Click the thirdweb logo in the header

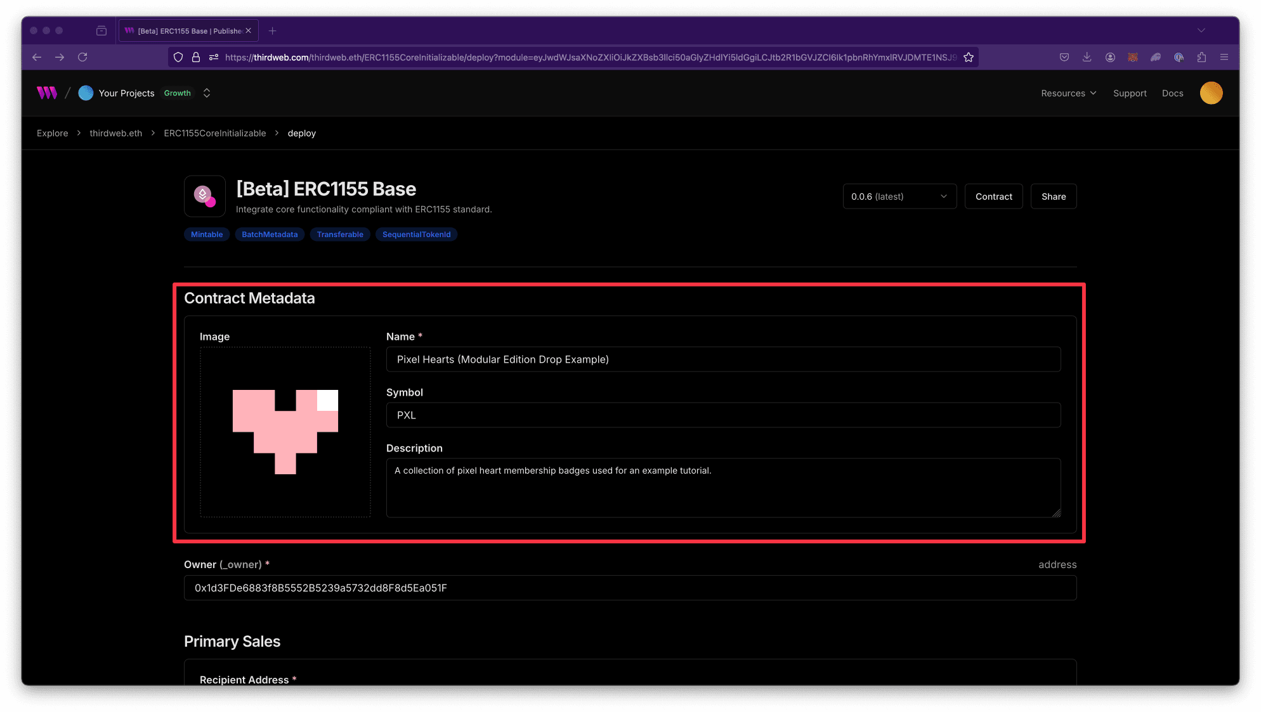46,93
